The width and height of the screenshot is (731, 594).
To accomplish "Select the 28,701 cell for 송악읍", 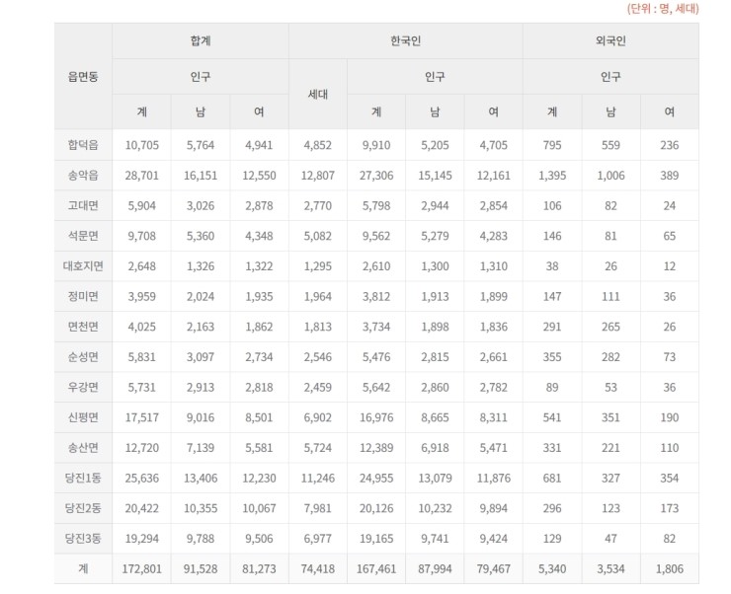I will click(x=141, y=176).
